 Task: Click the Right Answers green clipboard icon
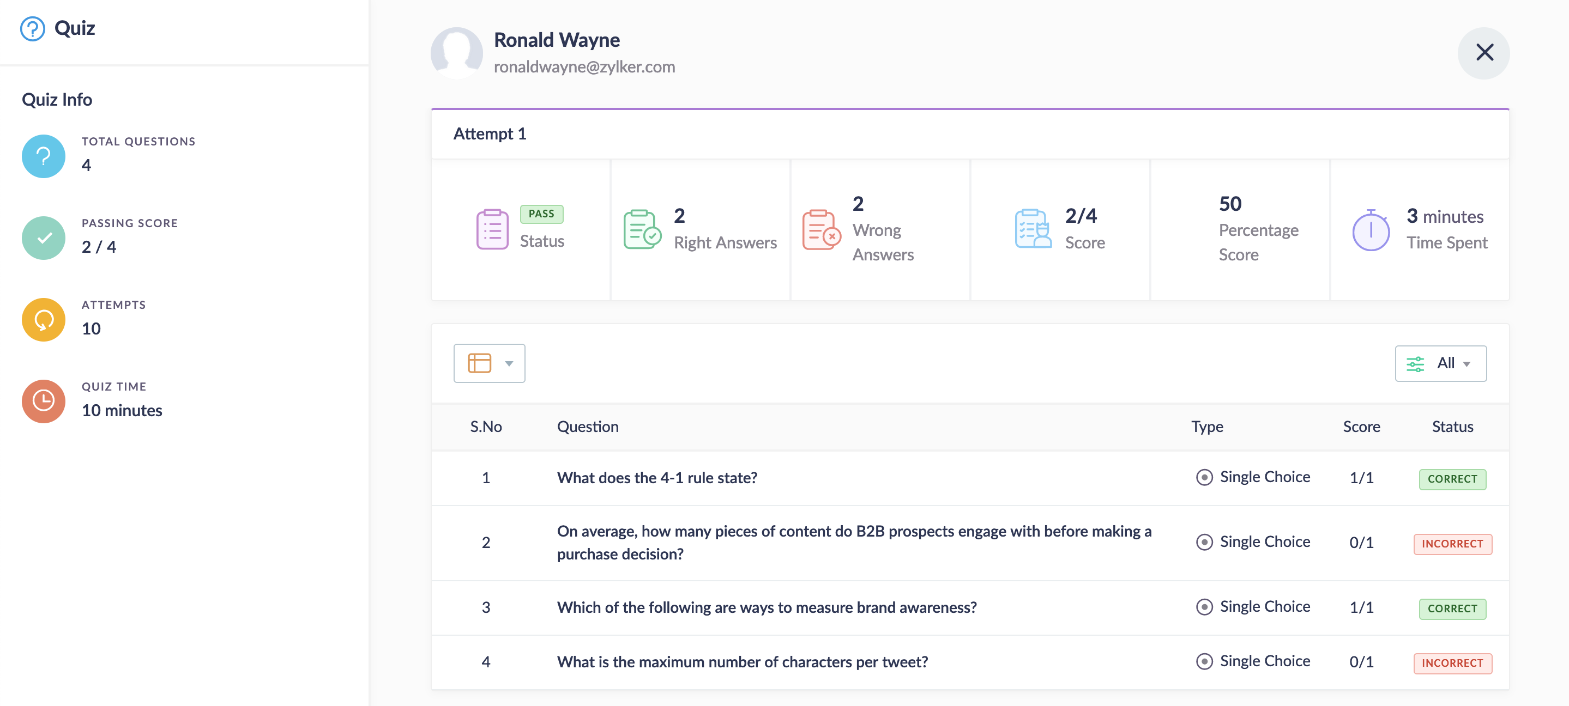pos(641,229)
